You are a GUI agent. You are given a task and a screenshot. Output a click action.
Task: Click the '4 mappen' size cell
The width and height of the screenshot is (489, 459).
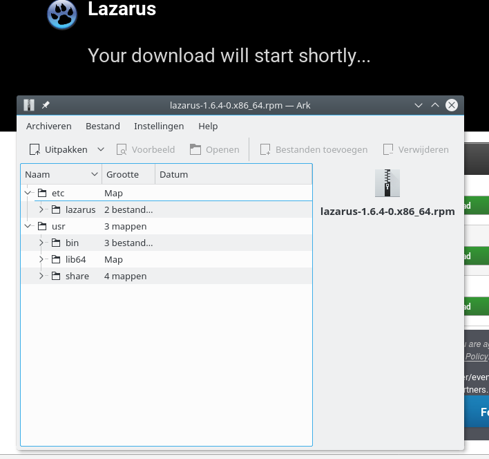click(x=126, y=276)
